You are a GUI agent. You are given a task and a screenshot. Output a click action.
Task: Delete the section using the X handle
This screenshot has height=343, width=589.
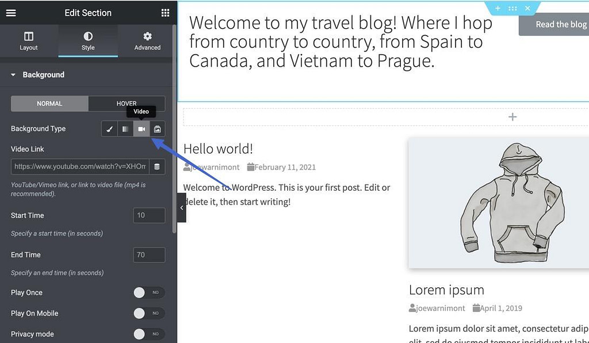[527, 8]
